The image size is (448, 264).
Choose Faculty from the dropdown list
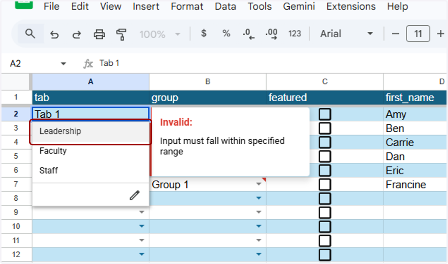point(91,151)
